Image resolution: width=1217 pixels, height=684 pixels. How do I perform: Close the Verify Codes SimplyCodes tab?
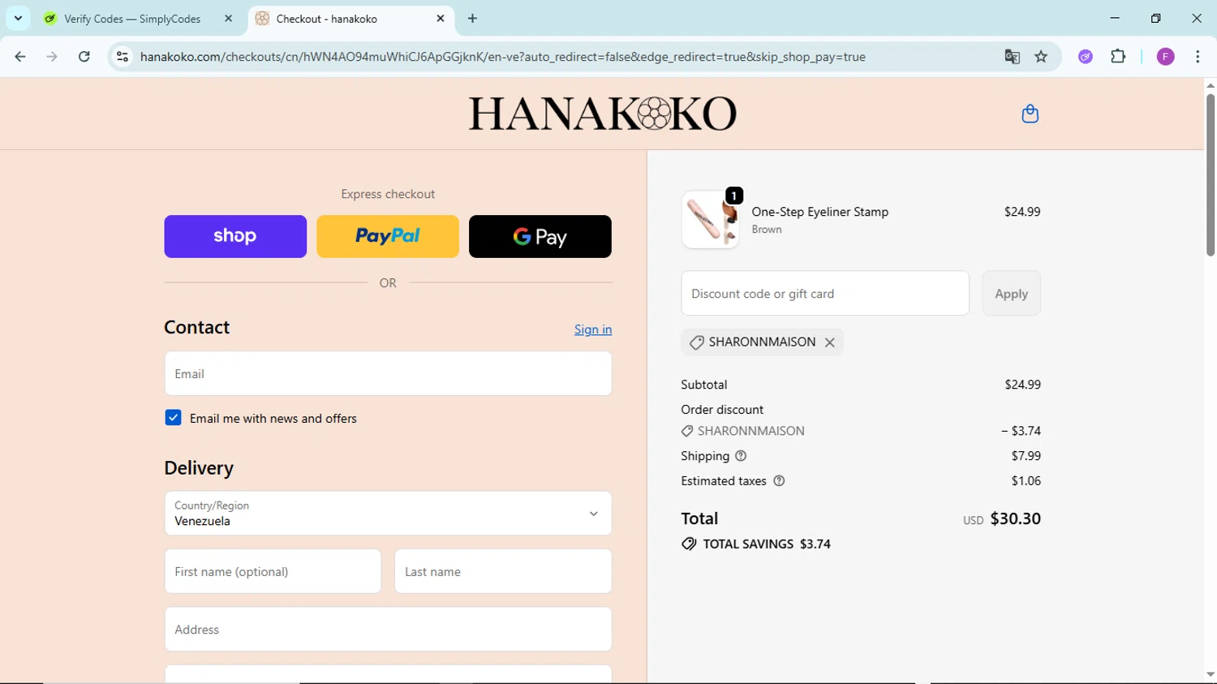pyautogui.click(x=228, y=19)
